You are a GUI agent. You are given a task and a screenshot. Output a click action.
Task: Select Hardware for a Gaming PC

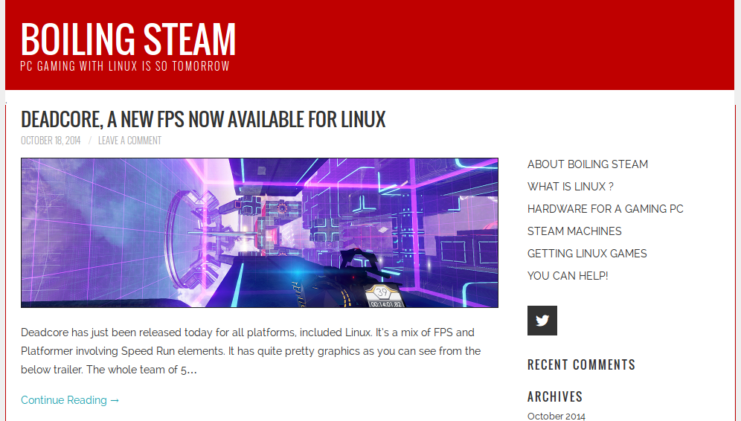pyautogui.click(x=605, y=209)
